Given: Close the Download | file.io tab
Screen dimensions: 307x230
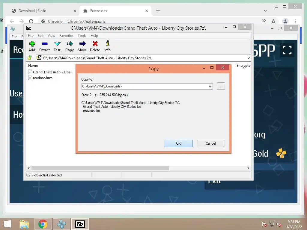Looking at the screenshot, I should coord(75,11).
